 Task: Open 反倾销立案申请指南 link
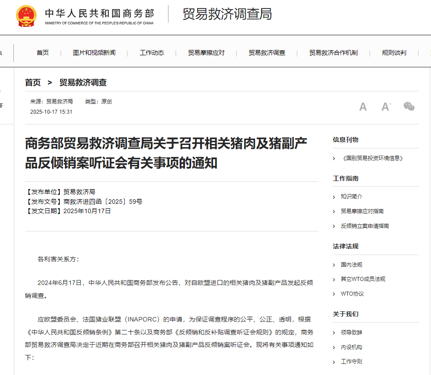click(x=365, y=226)
